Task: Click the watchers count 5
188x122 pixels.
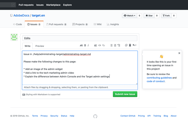Action: click(139, 16)
